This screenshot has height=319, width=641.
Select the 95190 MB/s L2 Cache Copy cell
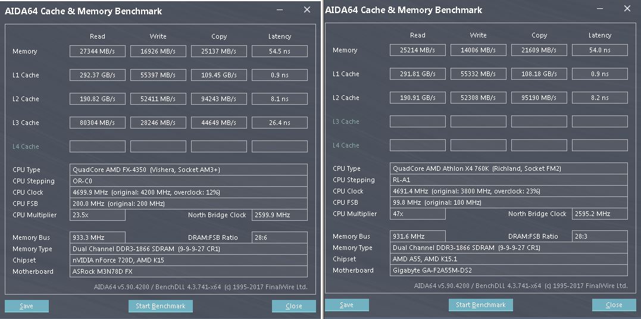(x=539, y=98)
